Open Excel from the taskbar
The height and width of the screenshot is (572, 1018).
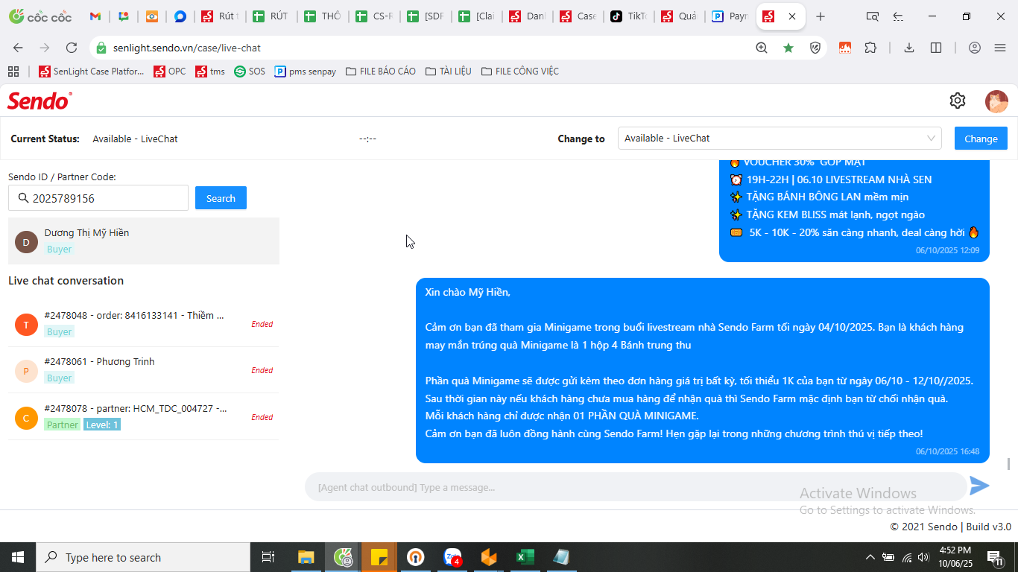click(525, 557)
